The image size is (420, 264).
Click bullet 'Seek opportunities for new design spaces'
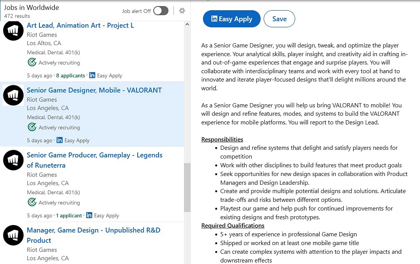(x=314, y=178)
